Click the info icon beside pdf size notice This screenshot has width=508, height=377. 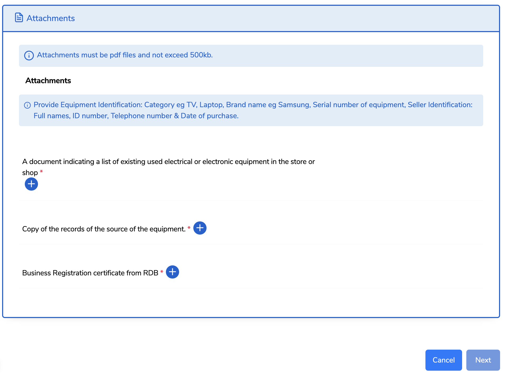(29, 56)
